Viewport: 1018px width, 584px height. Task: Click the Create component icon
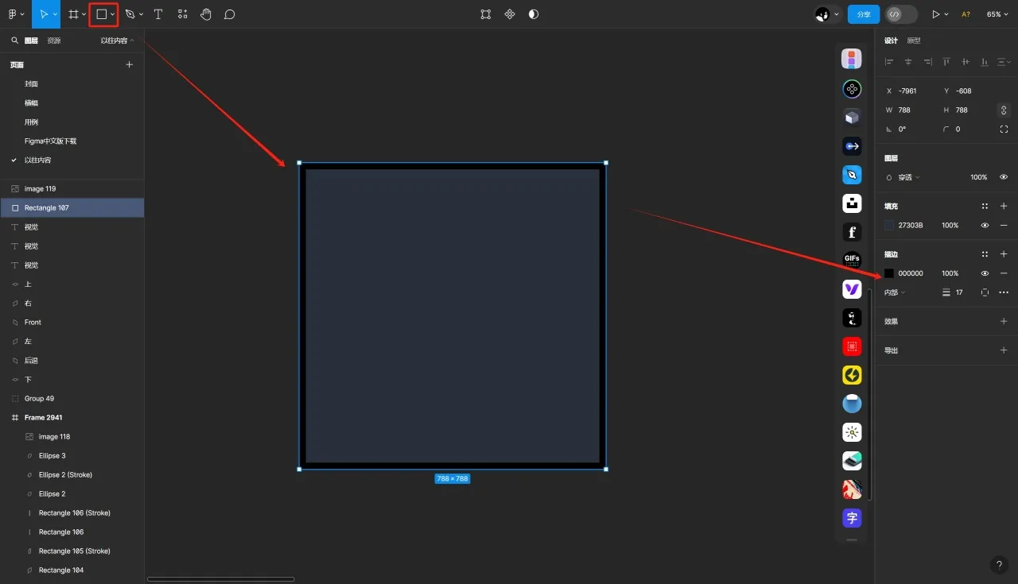pos(510,14)
